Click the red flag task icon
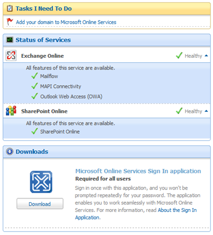Image resolution: width=213 pixels, height=235 pixels. point(10,22)
